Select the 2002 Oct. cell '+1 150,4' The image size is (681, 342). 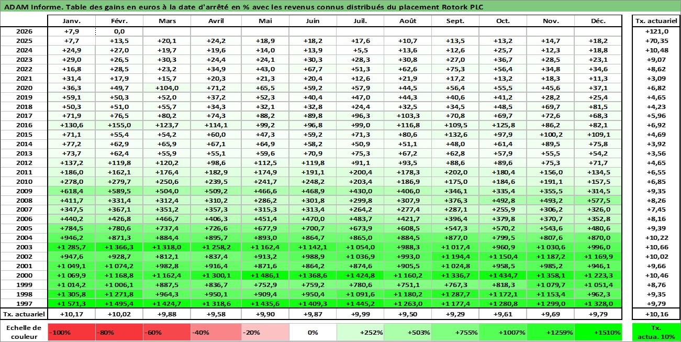(503, 257)
